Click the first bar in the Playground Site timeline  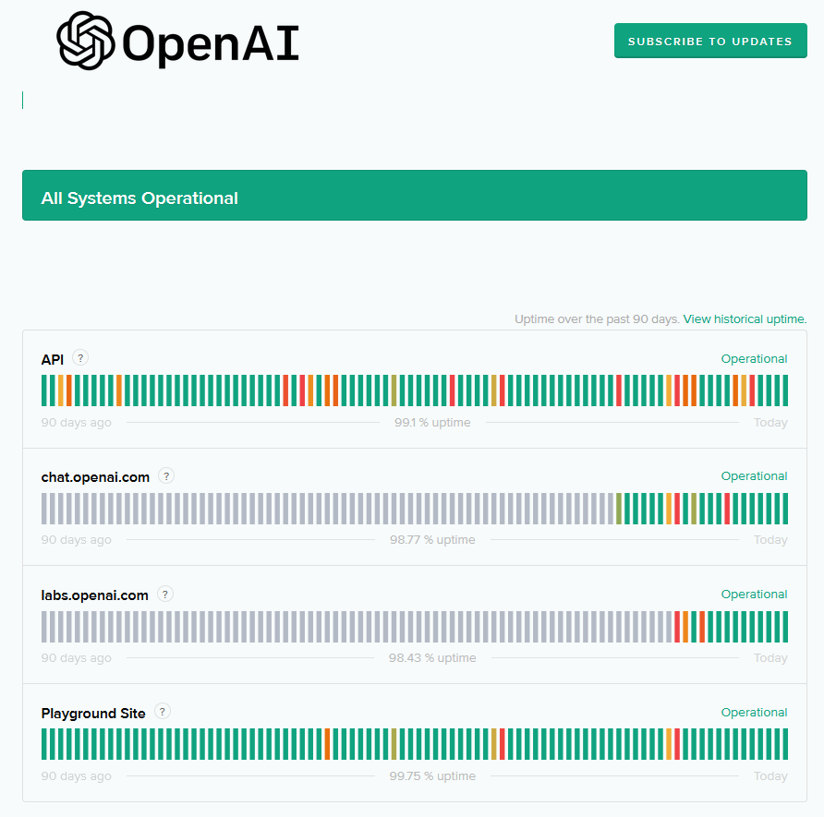44,744
